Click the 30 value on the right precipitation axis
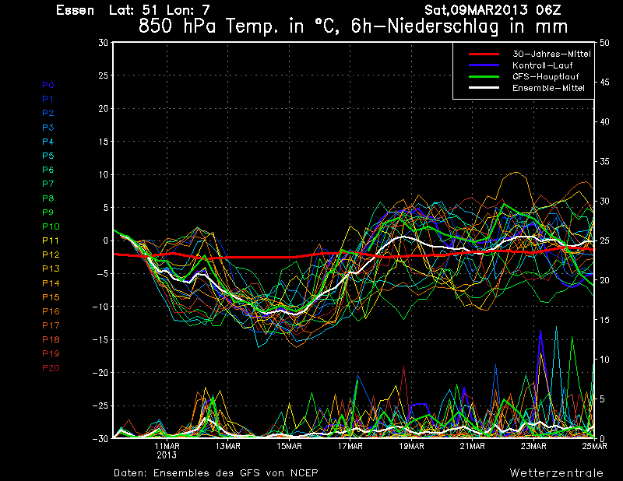The width and height of the screenshot is (623, 481). 604,201
